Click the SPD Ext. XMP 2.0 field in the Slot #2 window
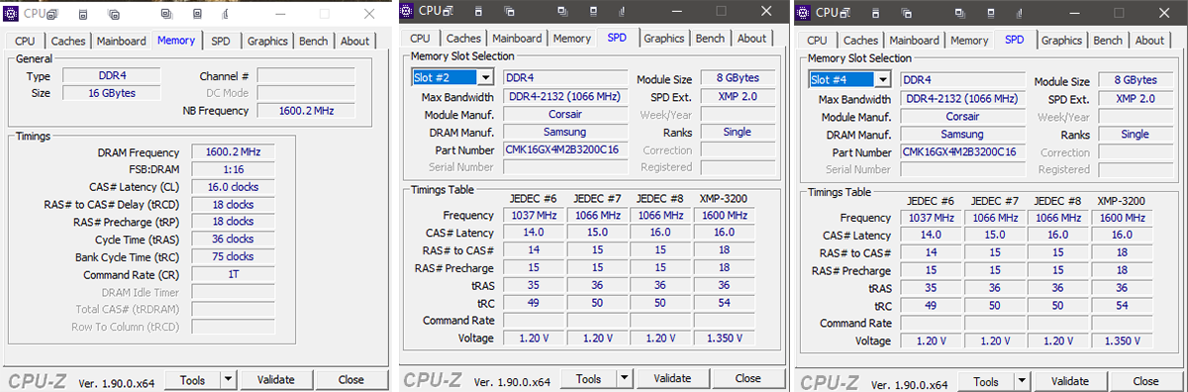Screen dimensions: 1188x392 tap(737, 97)
